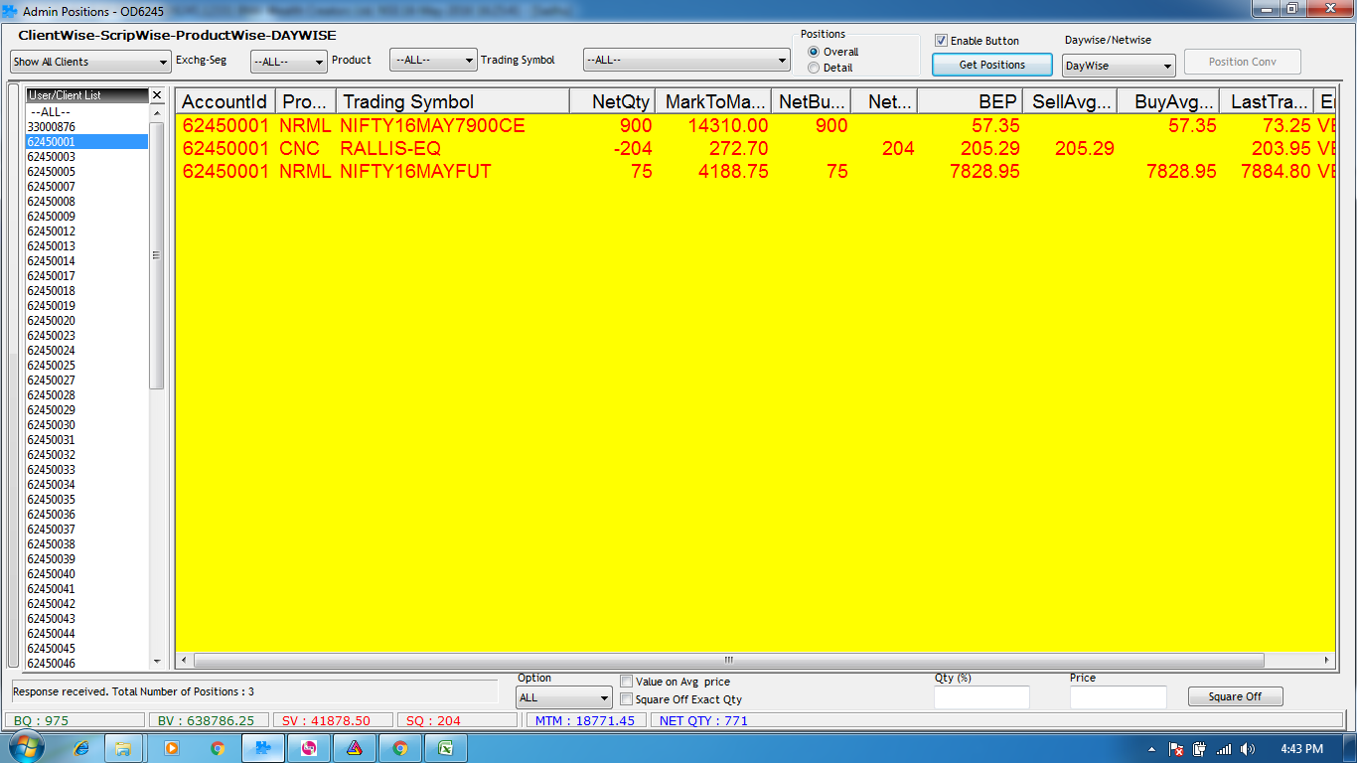The width and height of the screenshot is (1357, 763).
Task: Click the Qty (%) input field
Action: [x=980, y=697]
